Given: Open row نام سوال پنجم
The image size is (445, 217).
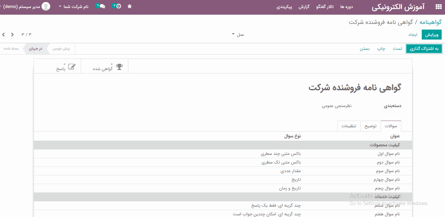Looking at the screenshot, I should (x=223, y=188).
